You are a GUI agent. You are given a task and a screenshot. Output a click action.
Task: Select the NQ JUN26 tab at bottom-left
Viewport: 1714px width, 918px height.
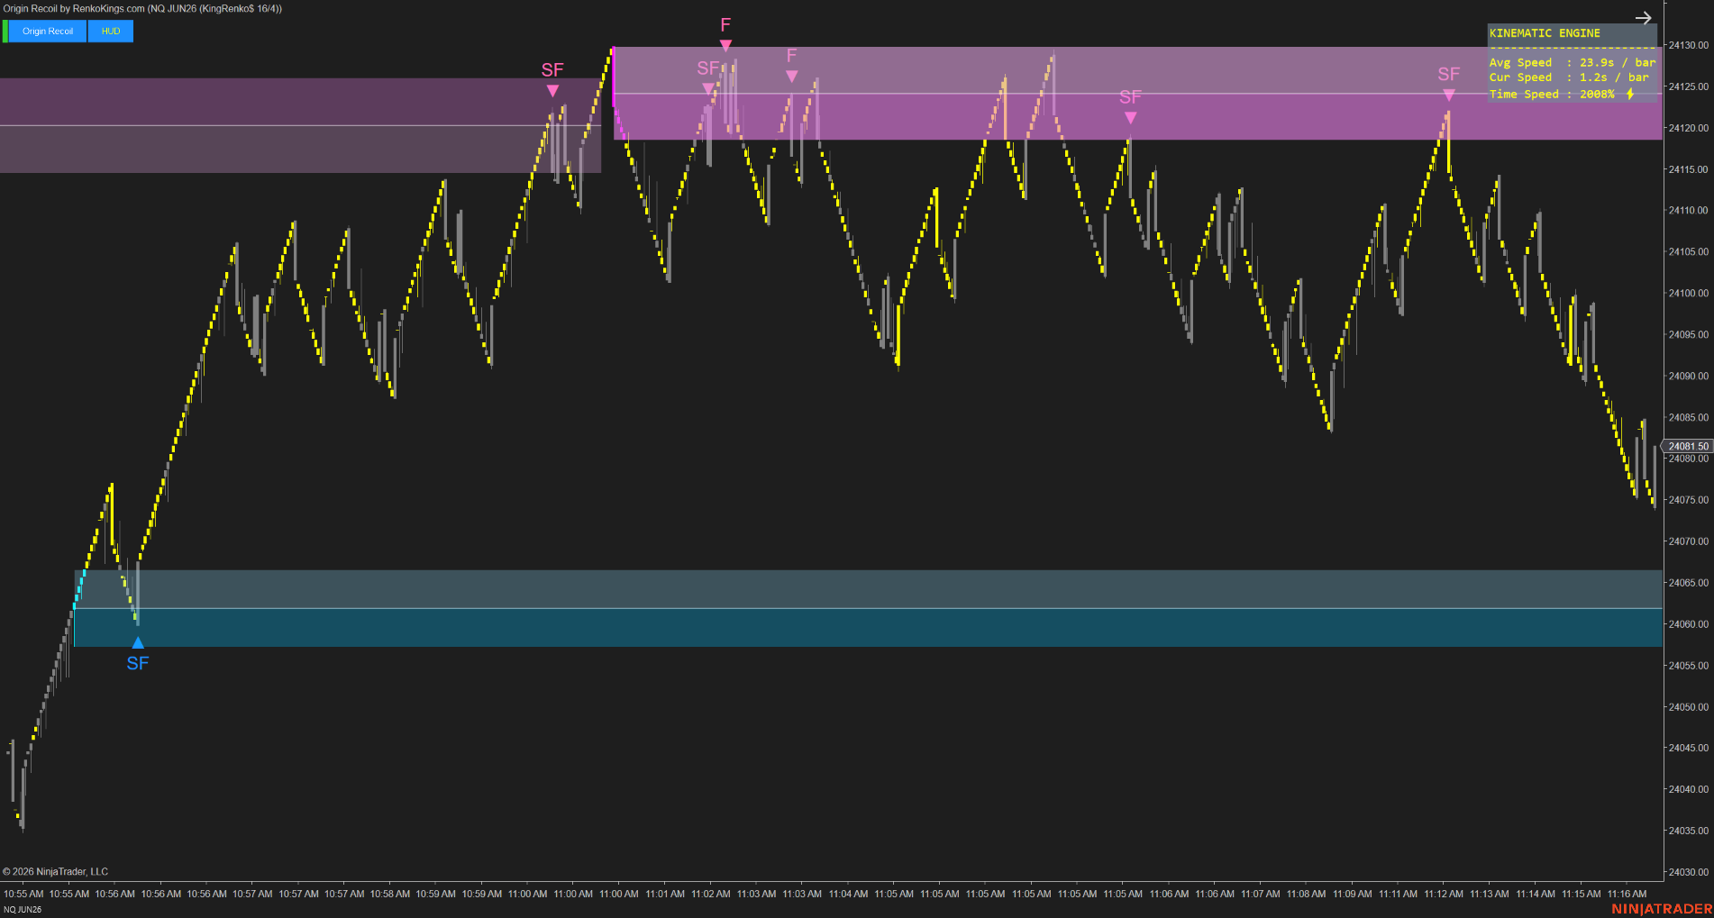tap(23, 909)
